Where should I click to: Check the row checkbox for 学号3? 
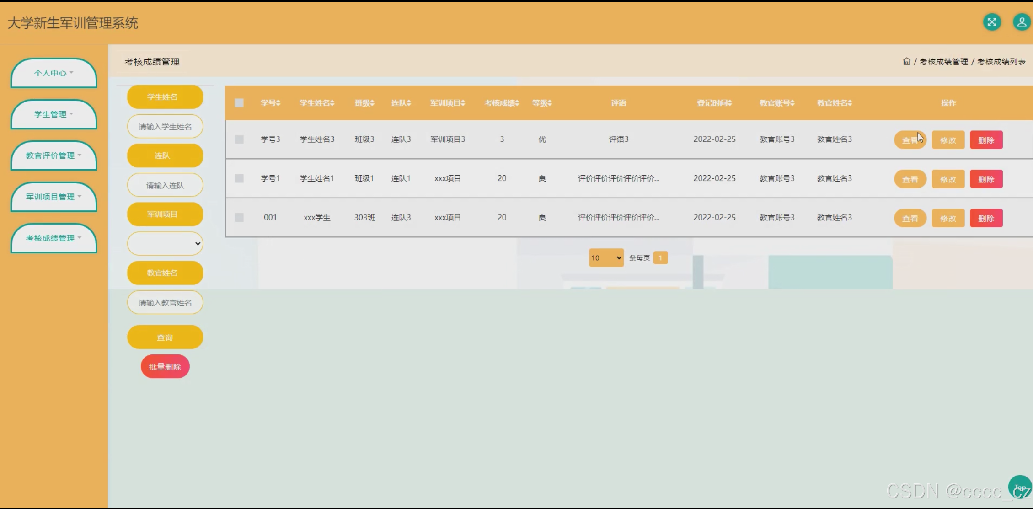[239, 139]
